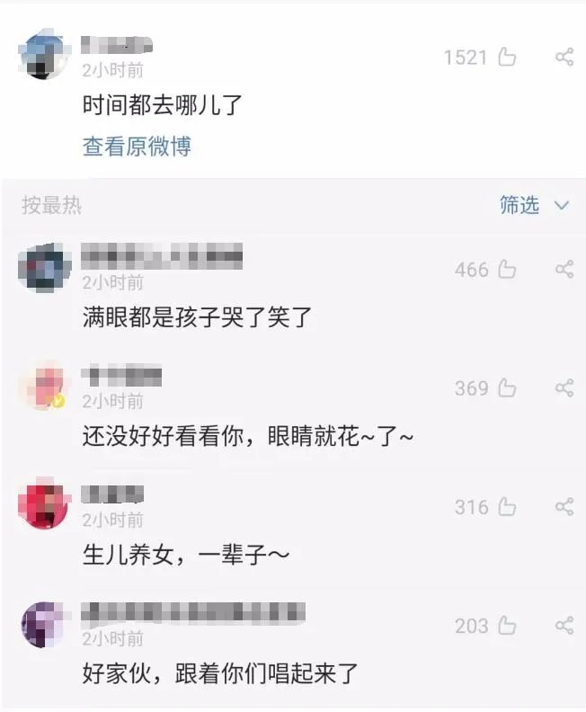This screenshot has width=586, height=712.
Task: Share the comment '好家伙，跟着你们唱起来了'
Action: click(x=564, y=626)
